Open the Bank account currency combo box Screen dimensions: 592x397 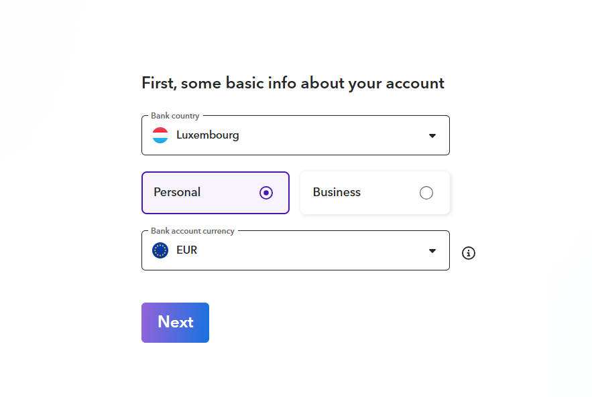coord(295,250)
